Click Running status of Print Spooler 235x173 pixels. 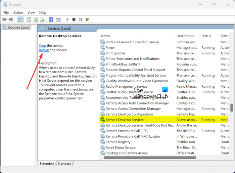pyautogui.click(x=208, y=53)
